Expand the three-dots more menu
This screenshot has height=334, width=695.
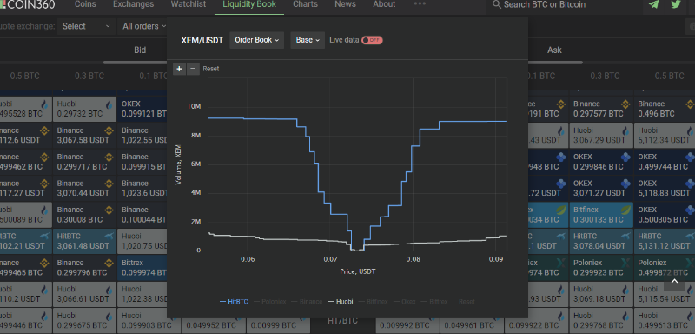tap(420, 4)
